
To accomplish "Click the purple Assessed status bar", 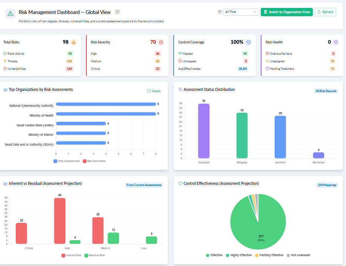I will click(x=204, y=131).
